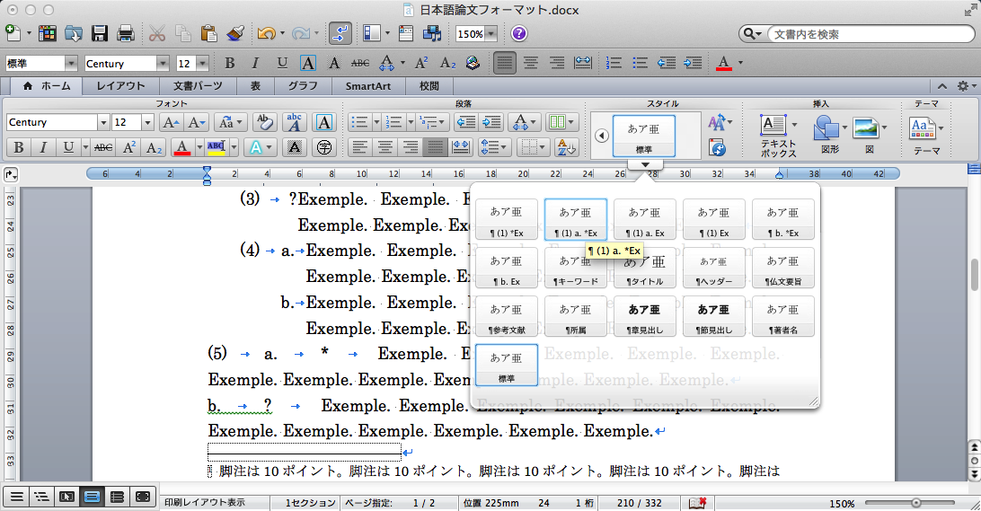Click the Undo arrow icon
981x511 pixels.
pos(266,33)
